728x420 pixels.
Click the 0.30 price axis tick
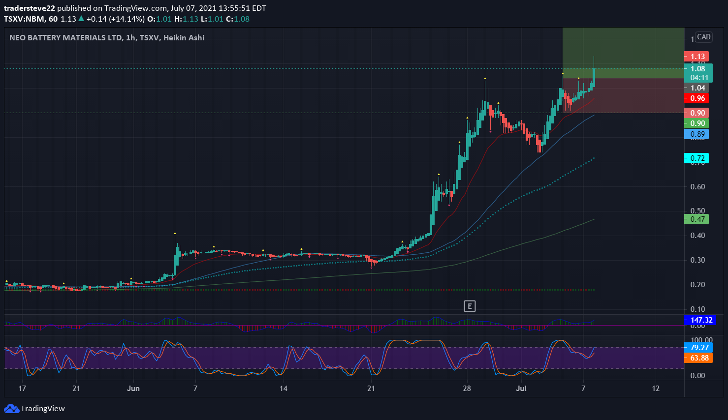tap(697, 260)
